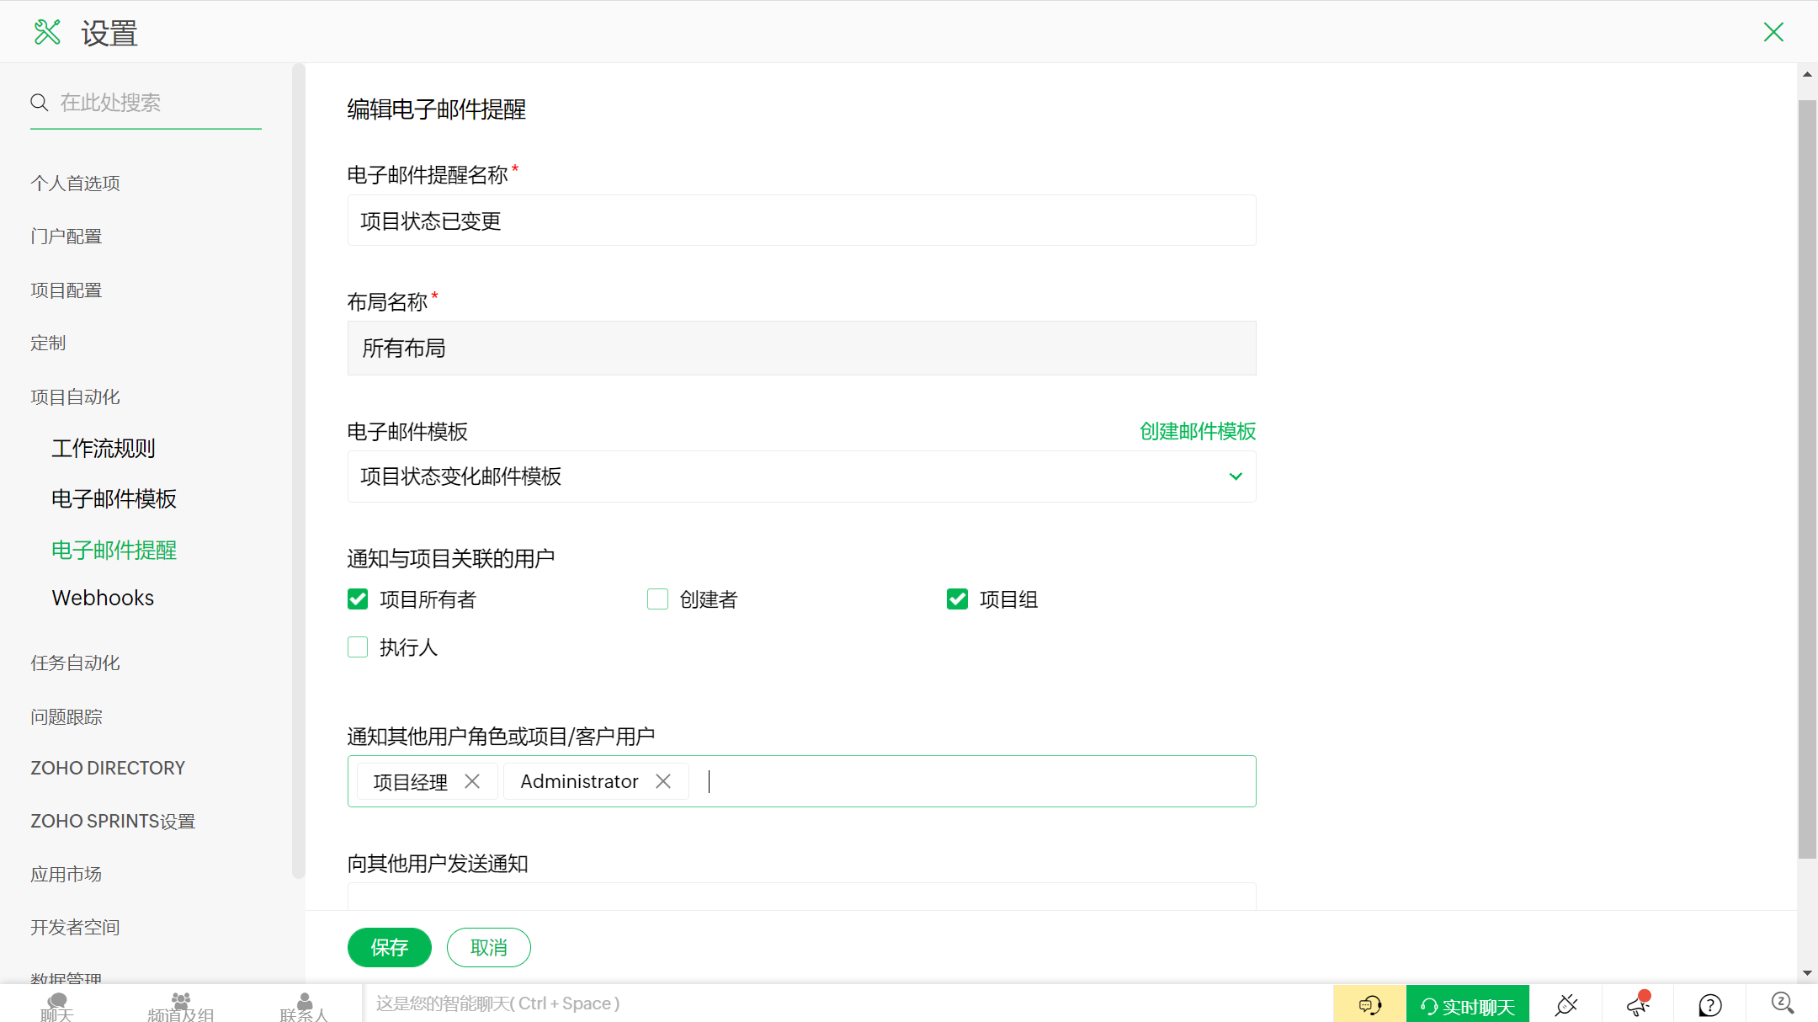The image size is (1818, 1022).
Task: Click scrollbar up arrow
Action: point(1807,75)
